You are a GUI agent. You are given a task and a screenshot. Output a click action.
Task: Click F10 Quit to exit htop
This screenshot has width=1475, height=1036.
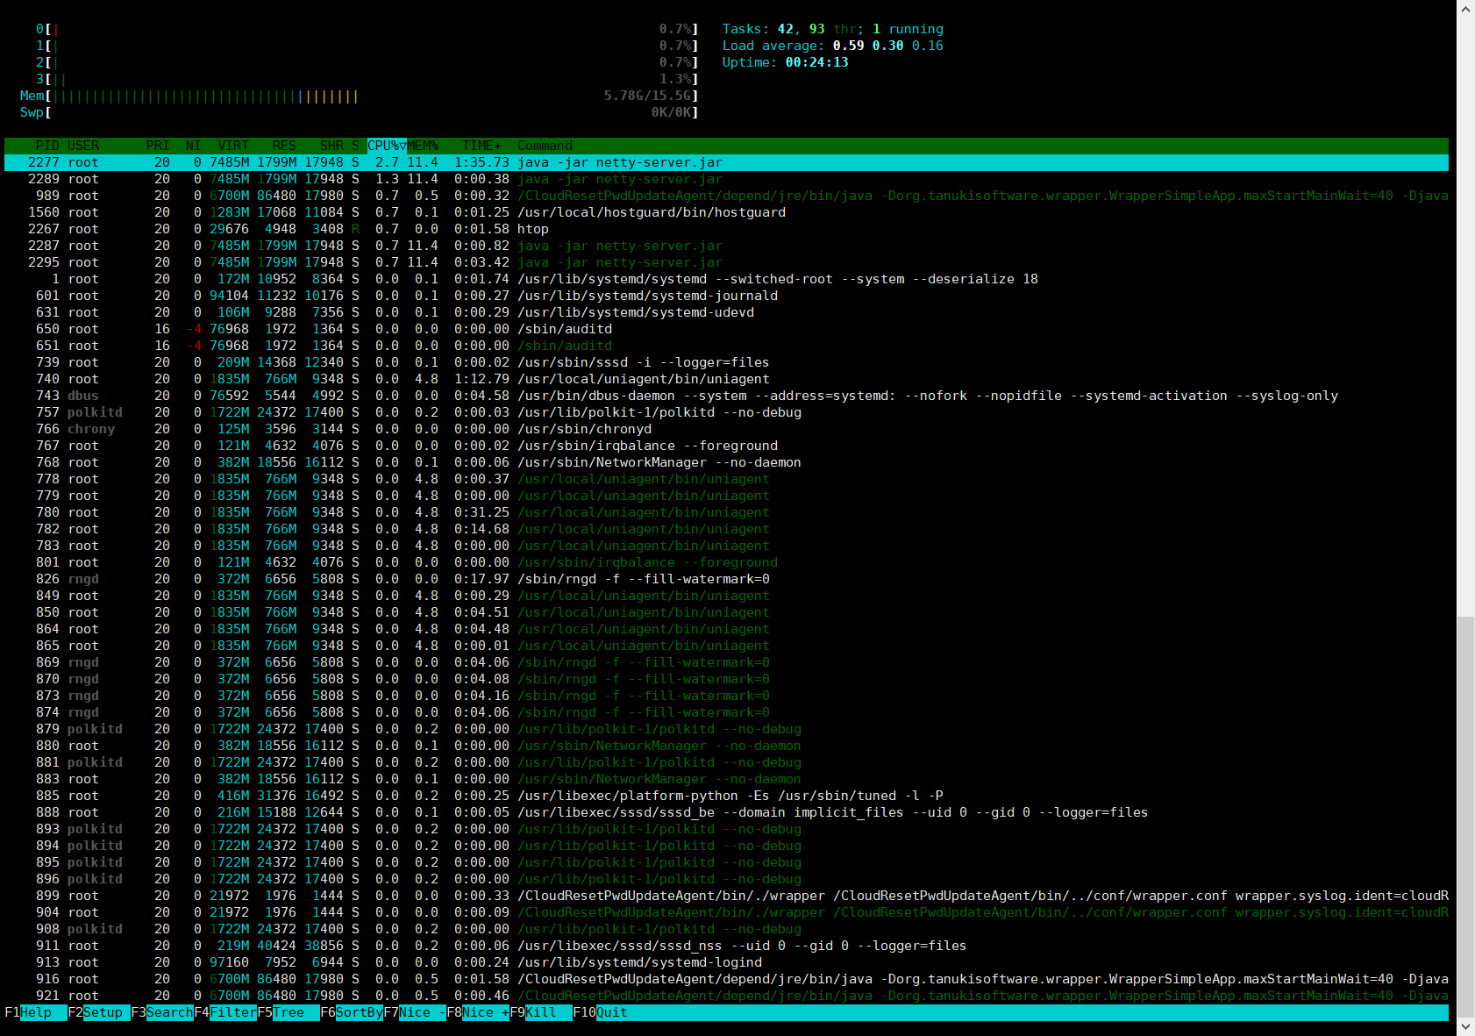coord(601,1012)
